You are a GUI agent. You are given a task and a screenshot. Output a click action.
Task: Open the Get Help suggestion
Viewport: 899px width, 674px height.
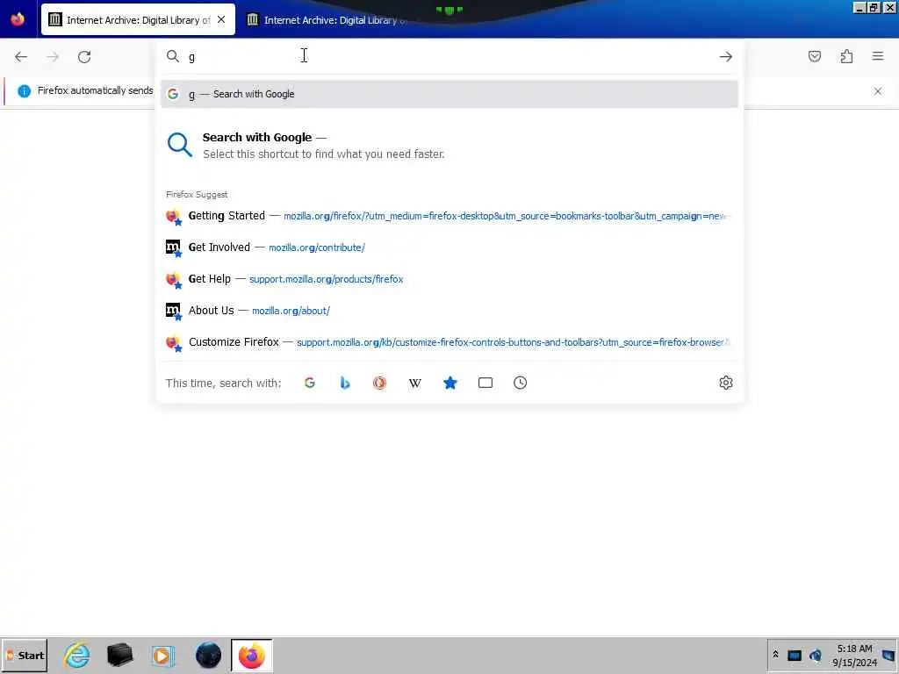click(449, 279)
